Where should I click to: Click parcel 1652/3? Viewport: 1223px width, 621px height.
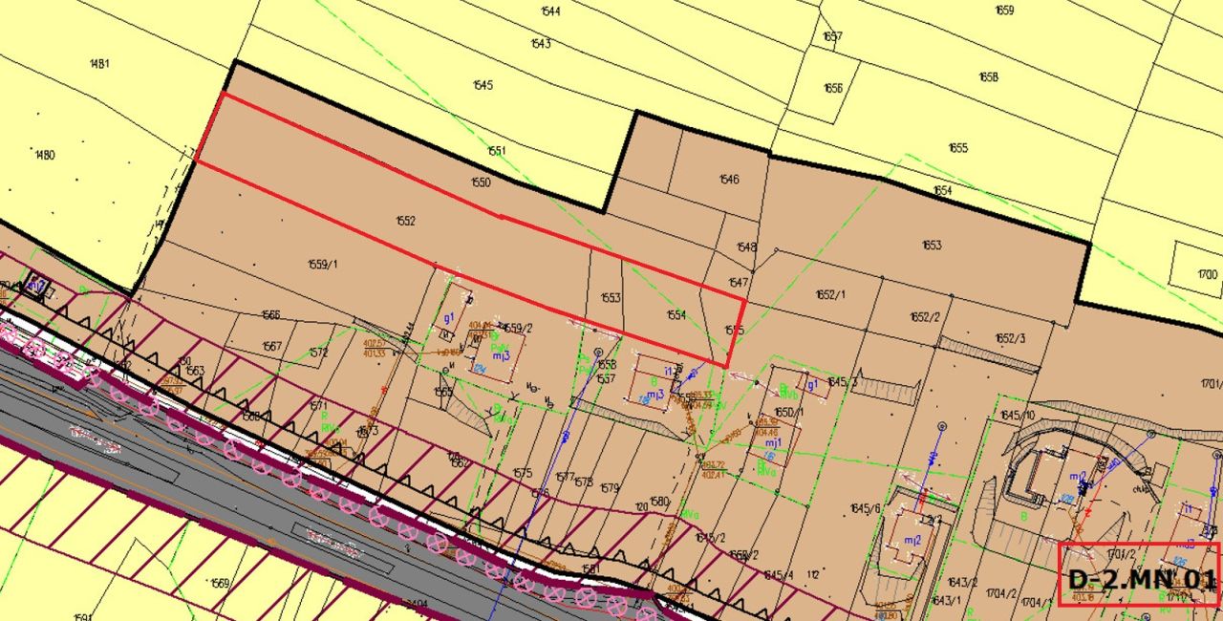1010,338
